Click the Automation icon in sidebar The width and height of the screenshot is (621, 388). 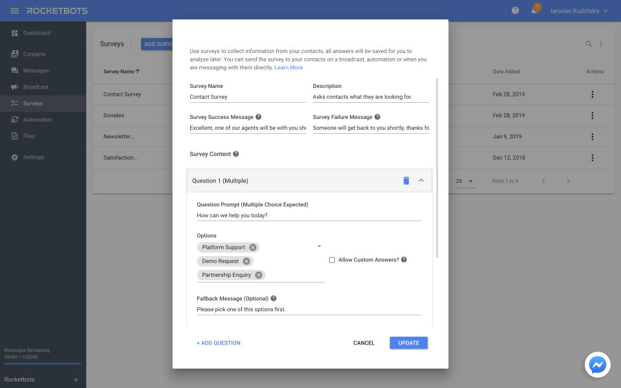click(x=15, y=120)
